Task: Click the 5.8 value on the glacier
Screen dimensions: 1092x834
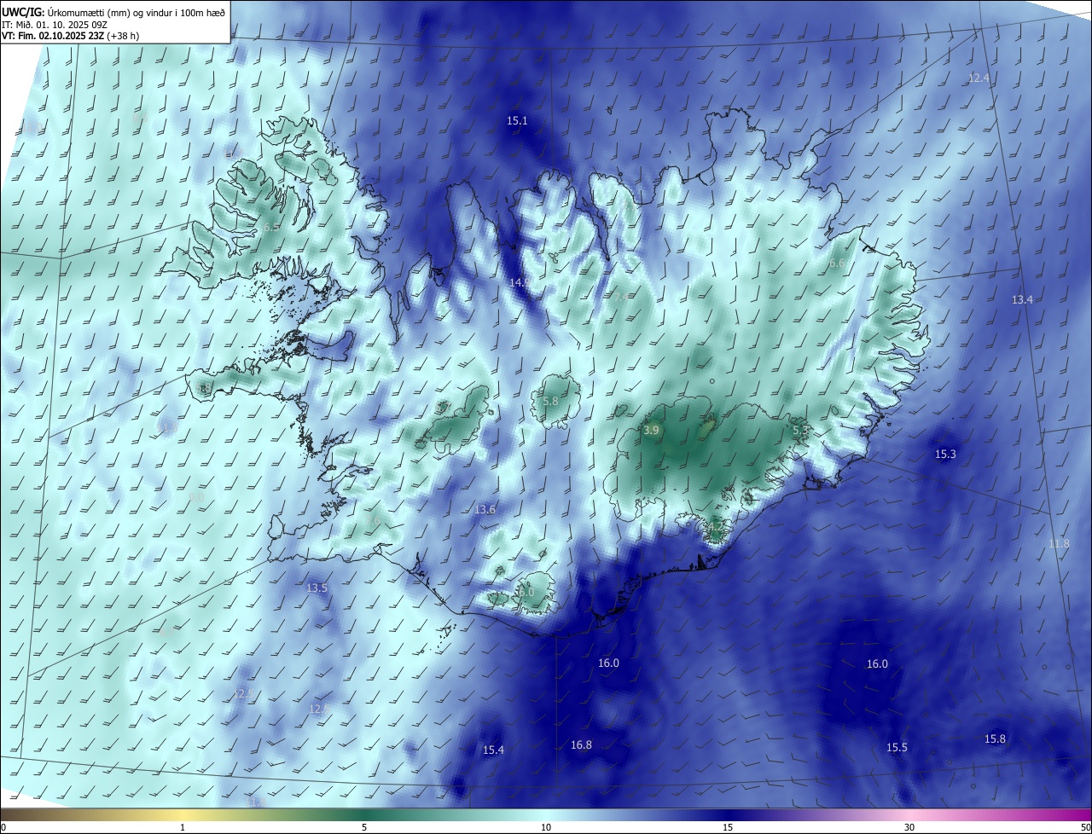Action: click(x=550, y=402)
